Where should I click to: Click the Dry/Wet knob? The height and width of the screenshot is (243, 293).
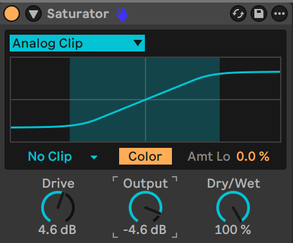[233, 207]
